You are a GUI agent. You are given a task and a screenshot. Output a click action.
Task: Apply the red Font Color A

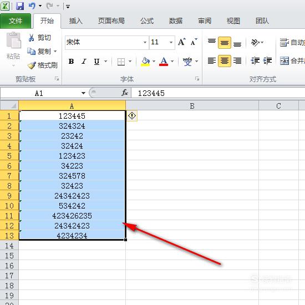pos(164,62)
